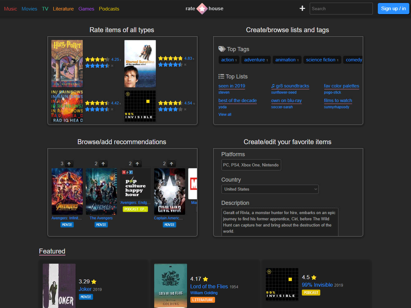Select the science fiction tag

pos(322,60)
